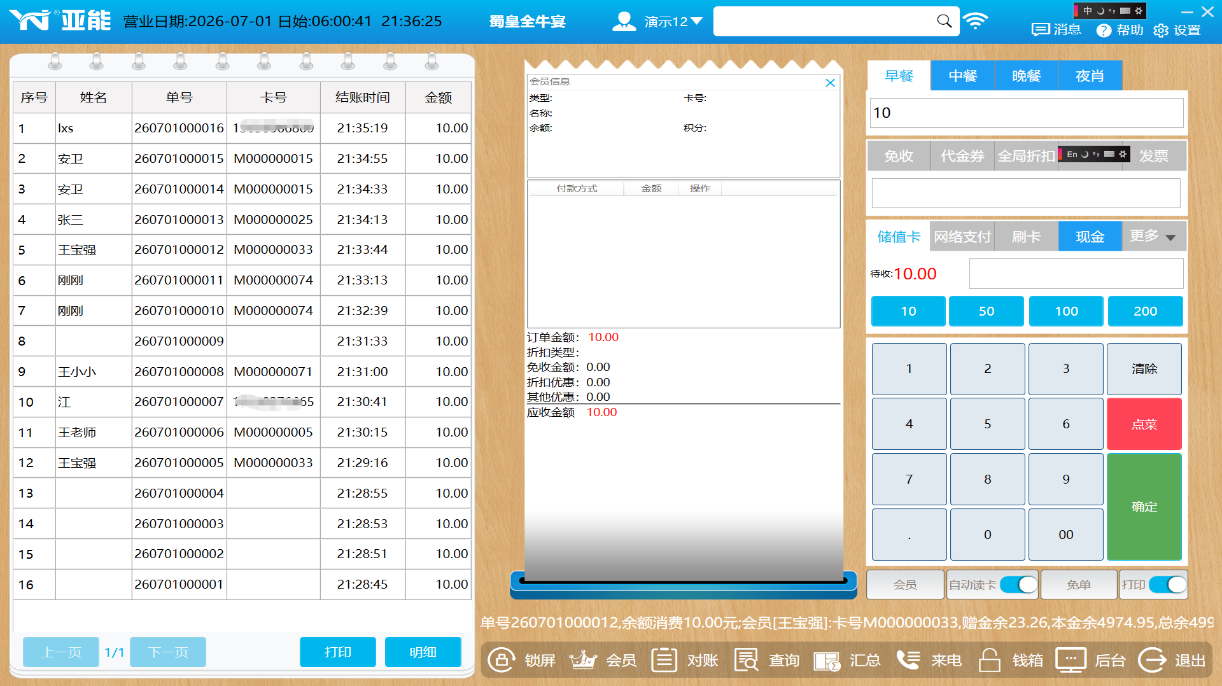This screenshot has height=686, width=1222.
Task: Expand the 演示12 user dropdown
Action: [x=697, y=21]
